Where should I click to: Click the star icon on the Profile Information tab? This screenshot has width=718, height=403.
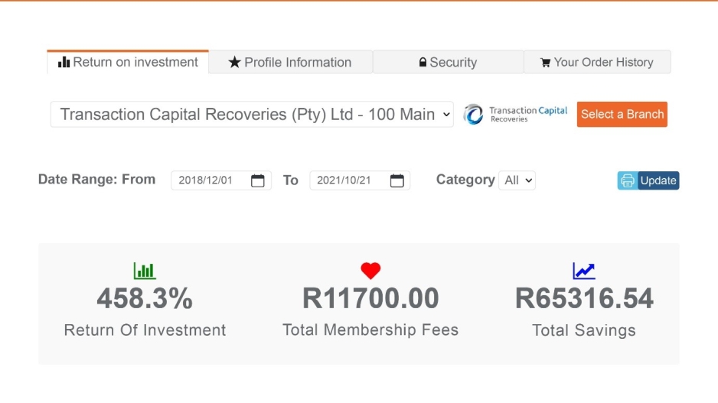click(x=234, y=63)
